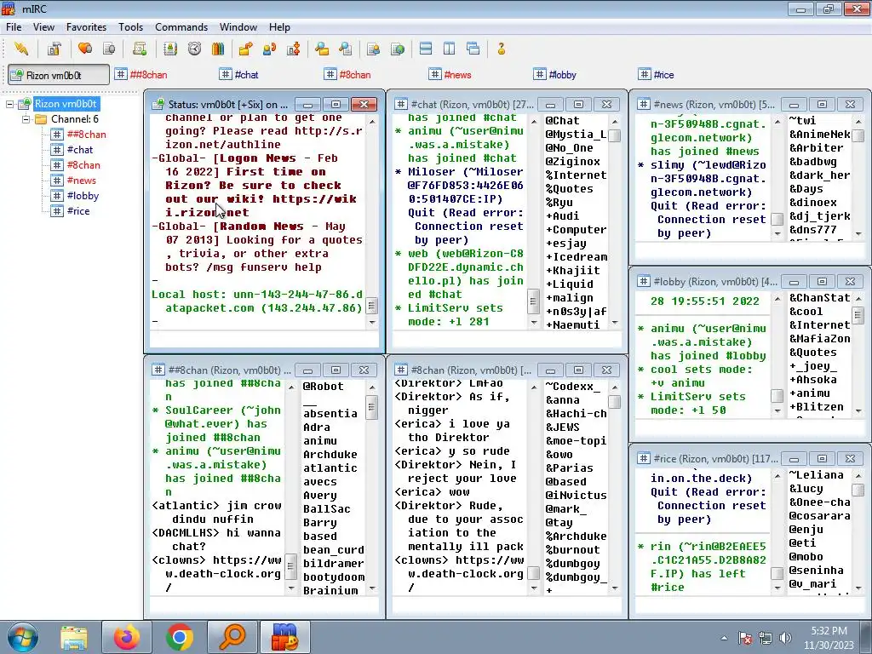The image size is (872, 654).
Task: Open the Window menu
Action: [238, 27]
